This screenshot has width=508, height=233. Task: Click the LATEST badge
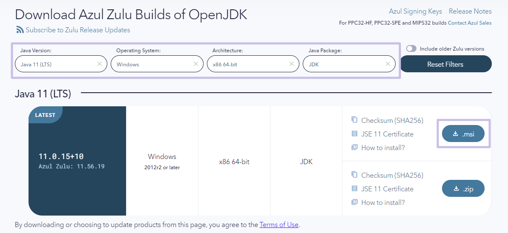coord(45,115)
